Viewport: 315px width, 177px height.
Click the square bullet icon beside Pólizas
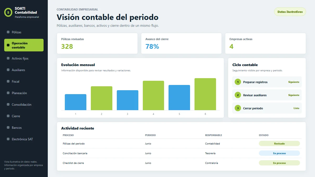pyautogui.click(x=8, y=32)
